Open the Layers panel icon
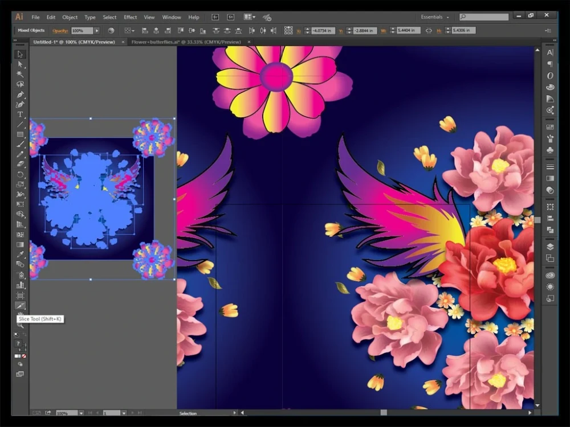 (550, 247)
